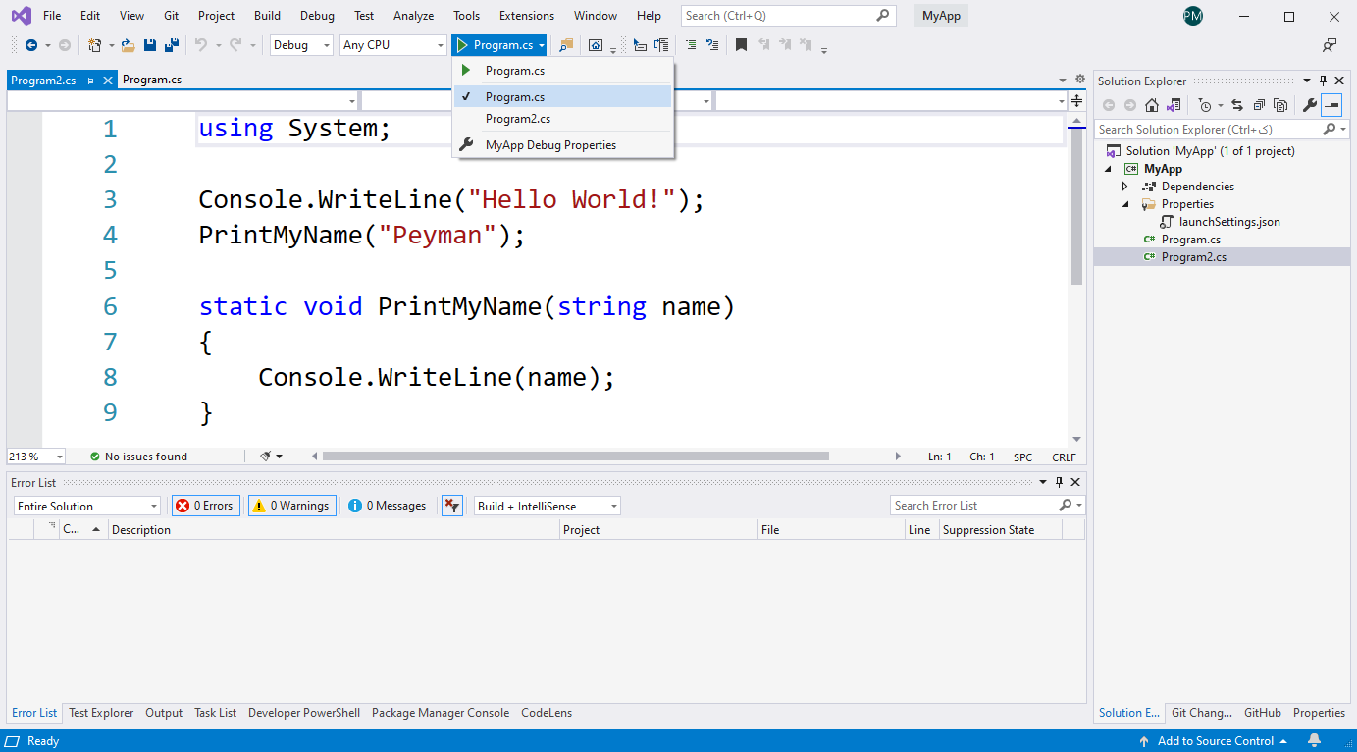
Task: Collapse the Properties folder node
Action: 1125,204
